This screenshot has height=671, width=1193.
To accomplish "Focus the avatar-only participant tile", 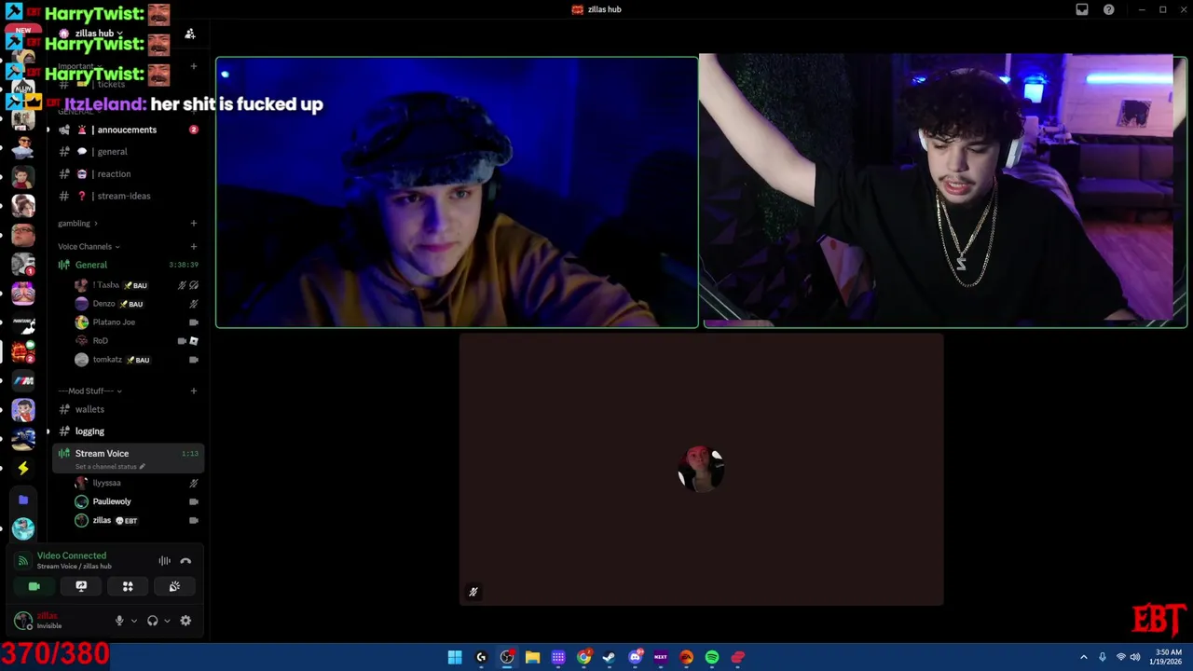I will (x=701, y=470).
